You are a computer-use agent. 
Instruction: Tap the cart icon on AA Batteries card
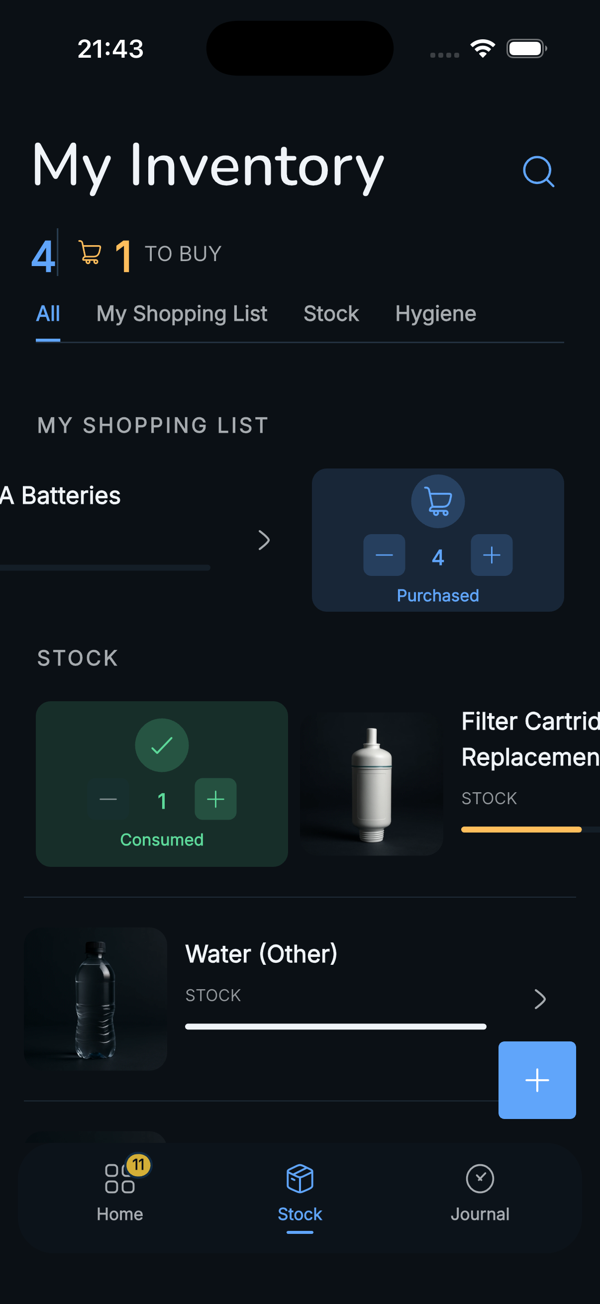(437, 501)
